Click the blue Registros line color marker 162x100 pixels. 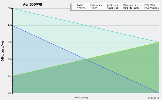(104, 8)
